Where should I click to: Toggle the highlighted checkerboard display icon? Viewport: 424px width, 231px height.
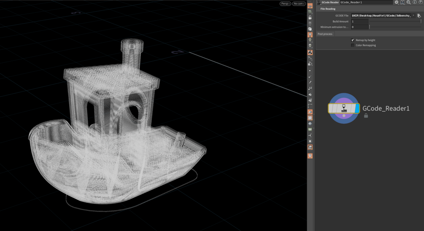pyautogui.click(x=310, y=118)
